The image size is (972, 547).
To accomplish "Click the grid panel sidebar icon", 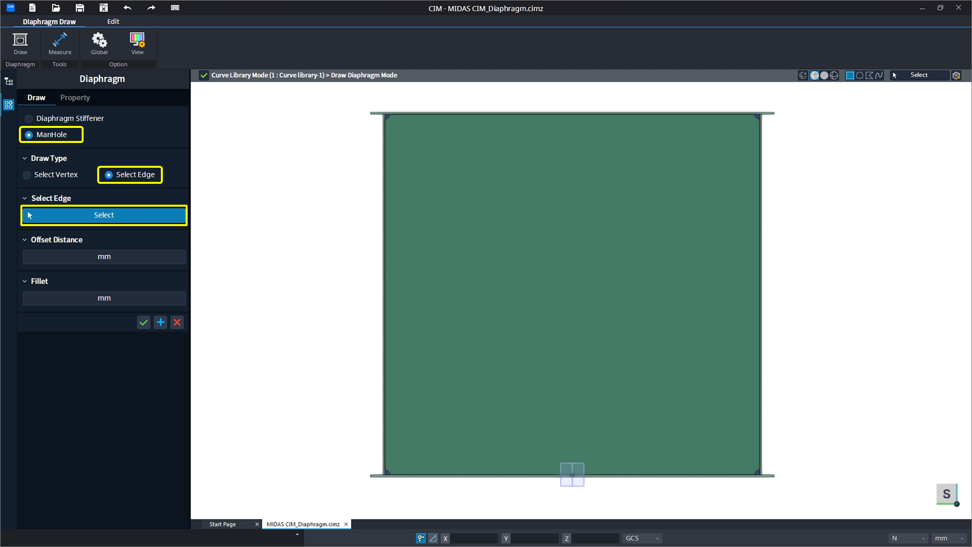I will [9, 104].
